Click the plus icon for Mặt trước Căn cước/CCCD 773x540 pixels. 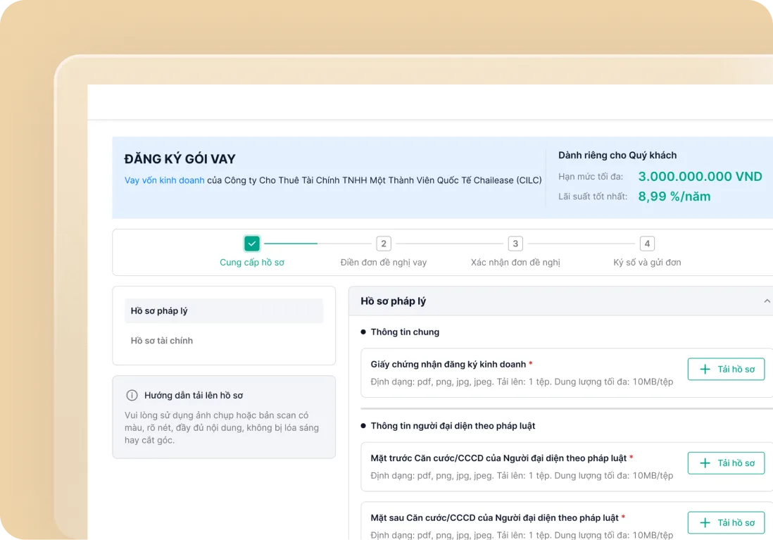point(705,463)
